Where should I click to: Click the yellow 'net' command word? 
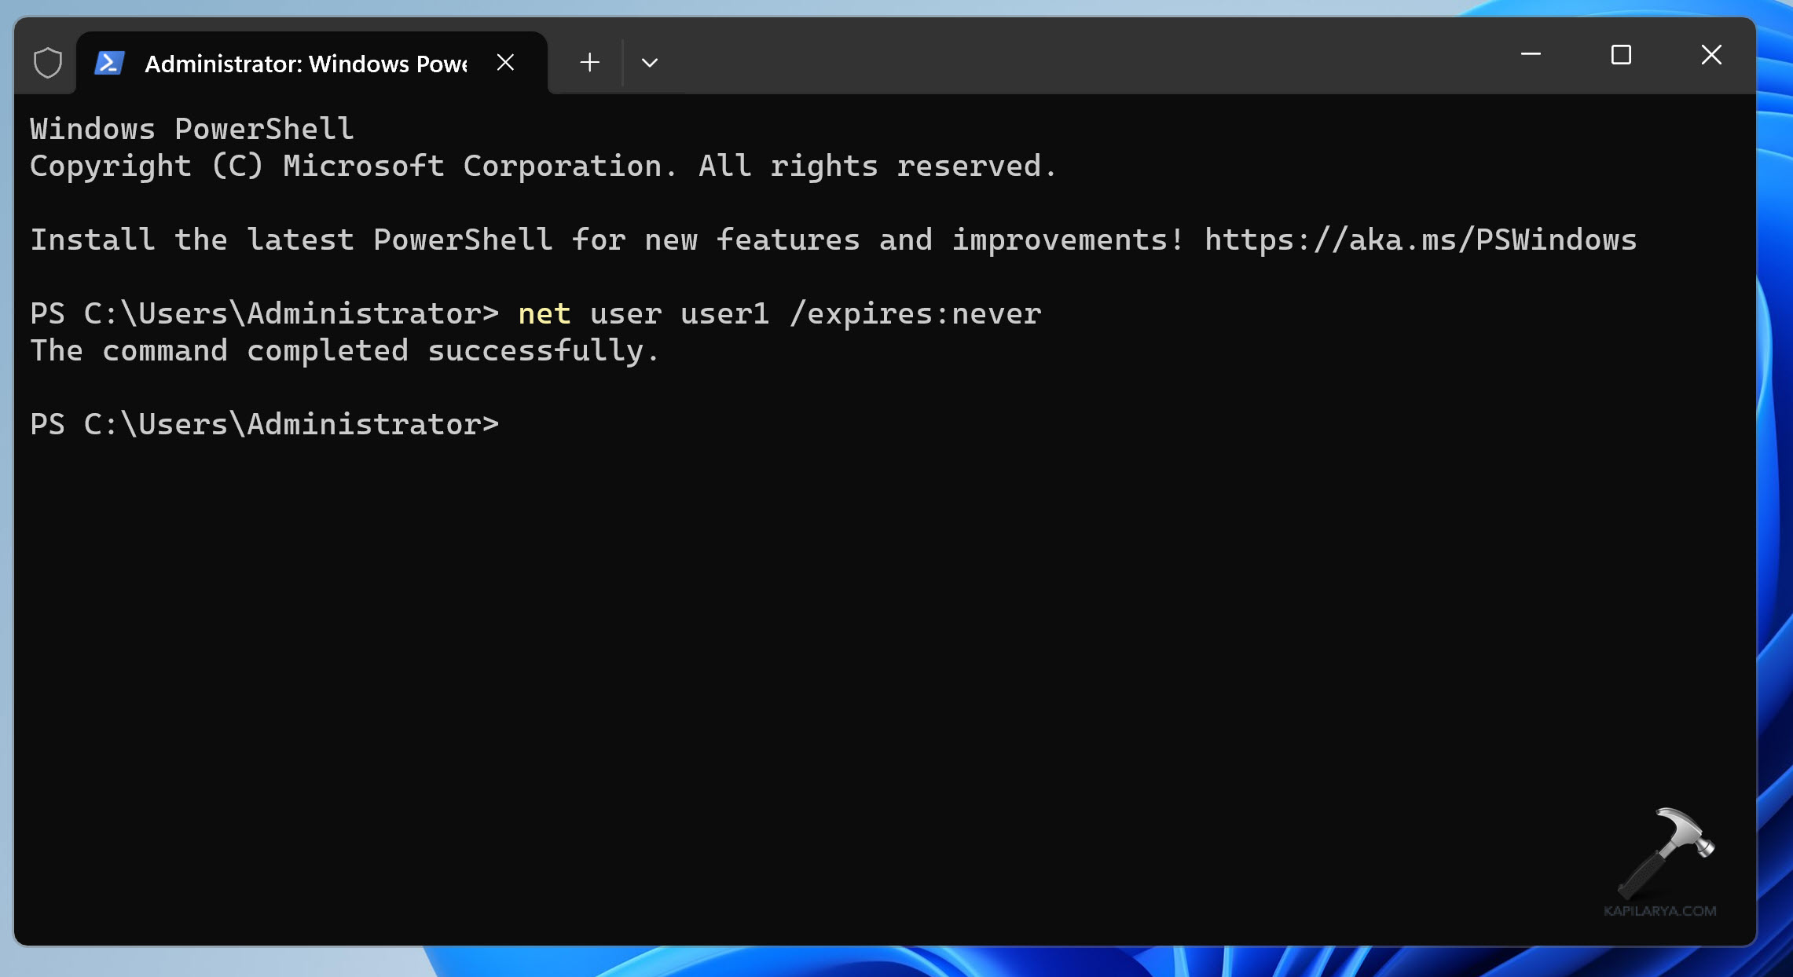[544, 314]
